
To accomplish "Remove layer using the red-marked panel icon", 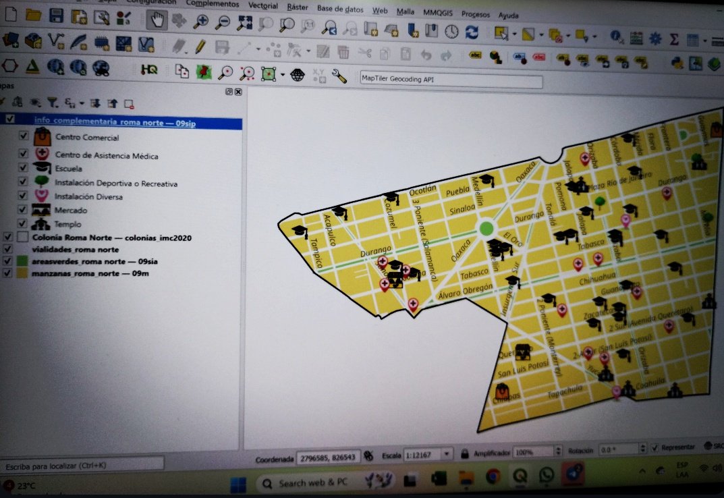I will point(128,102).
